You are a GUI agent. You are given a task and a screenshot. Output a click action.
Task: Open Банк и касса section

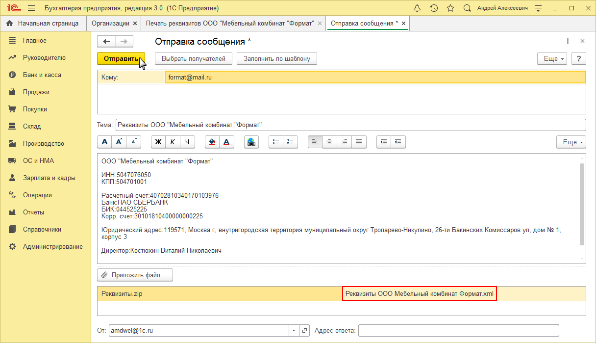[45, 75]
